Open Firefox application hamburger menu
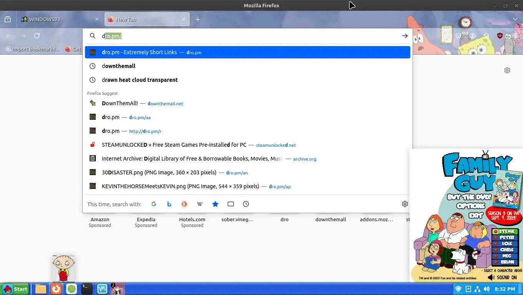 tap(514, 36)
